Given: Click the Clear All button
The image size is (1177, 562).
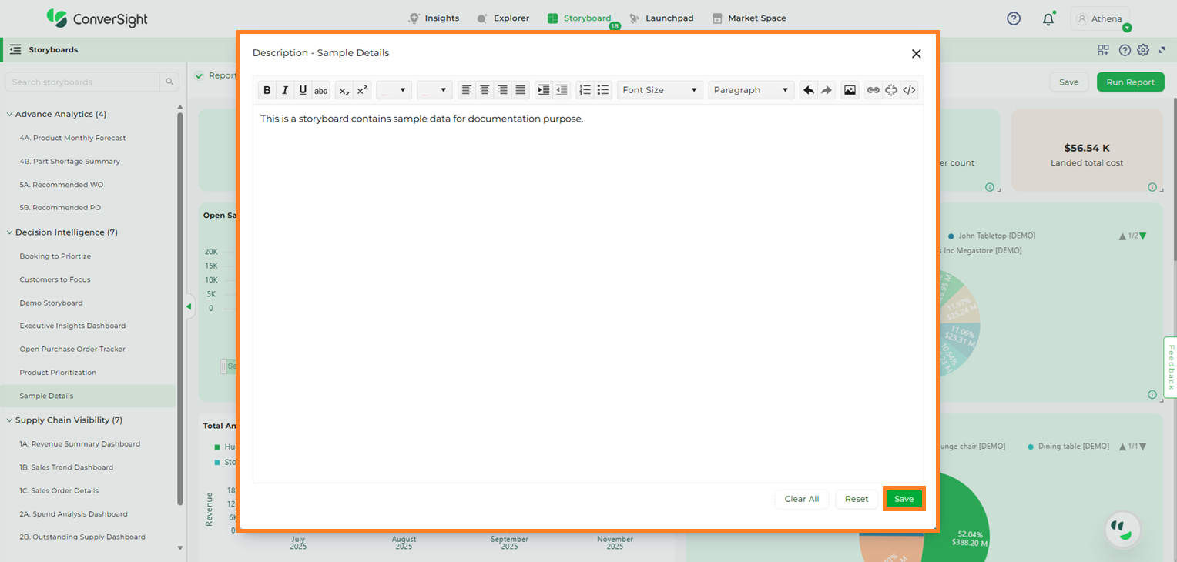Looking at the screenshot, I should pos(801,499).
